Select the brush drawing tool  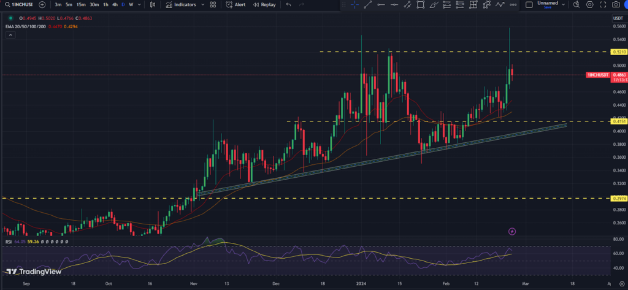pyautogui.click(x=434, y=5)
